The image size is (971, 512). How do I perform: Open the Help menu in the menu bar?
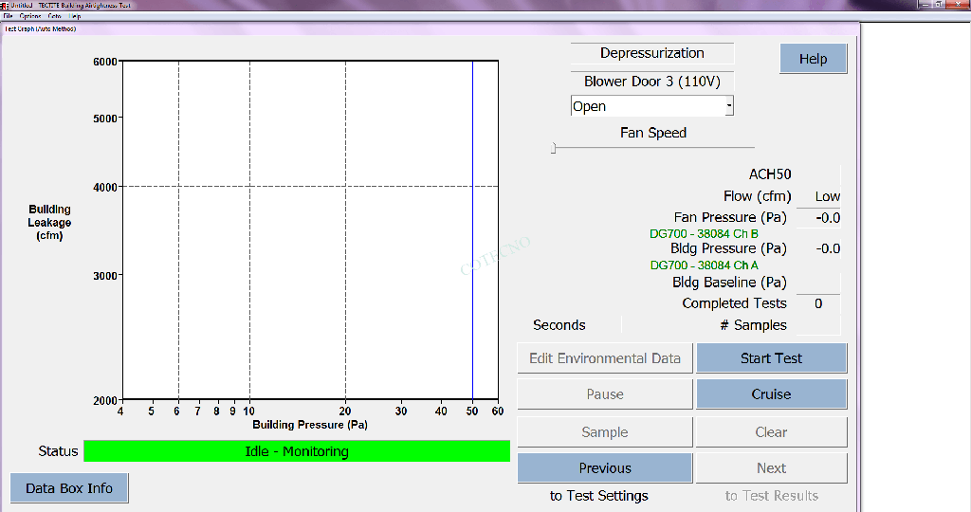click(76, 16)
